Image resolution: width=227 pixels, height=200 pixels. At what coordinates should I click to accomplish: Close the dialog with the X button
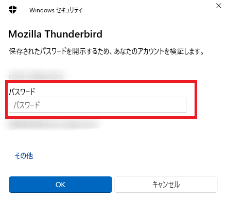click(219, 6)
